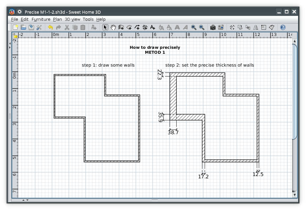
Task: Select the 38.7 dimension line
Action: point(173,129)
